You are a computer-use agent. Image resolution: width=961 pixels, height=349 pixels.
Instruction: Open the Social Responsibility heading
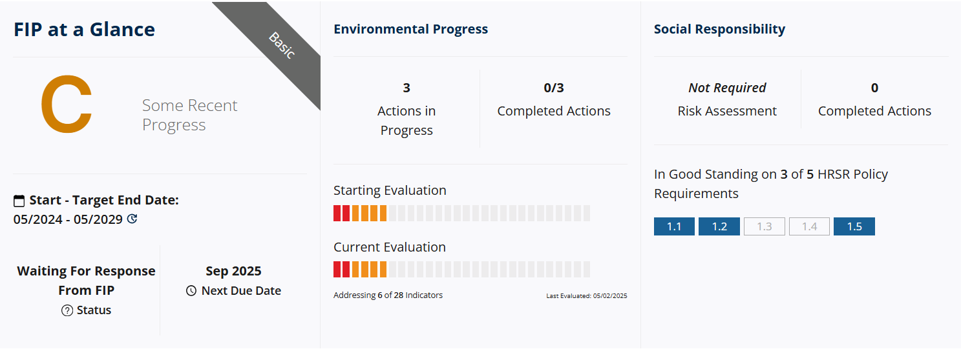[719, 29]
